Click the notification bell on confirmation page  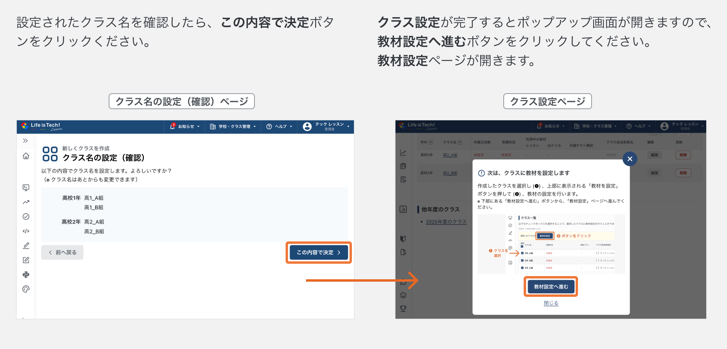click(173, 126)
